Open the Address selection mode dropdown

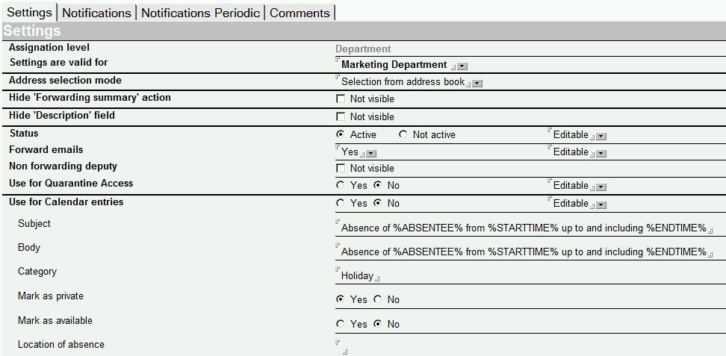coord(477,84)
